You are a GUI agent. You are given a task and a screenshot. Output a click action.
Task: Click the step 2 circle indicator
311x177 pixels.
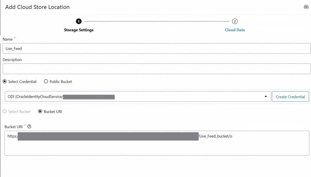tap(234, 21)
